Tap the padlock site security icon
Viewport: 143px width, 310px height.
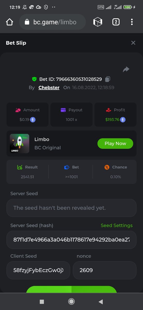click(x=27, y=22)
